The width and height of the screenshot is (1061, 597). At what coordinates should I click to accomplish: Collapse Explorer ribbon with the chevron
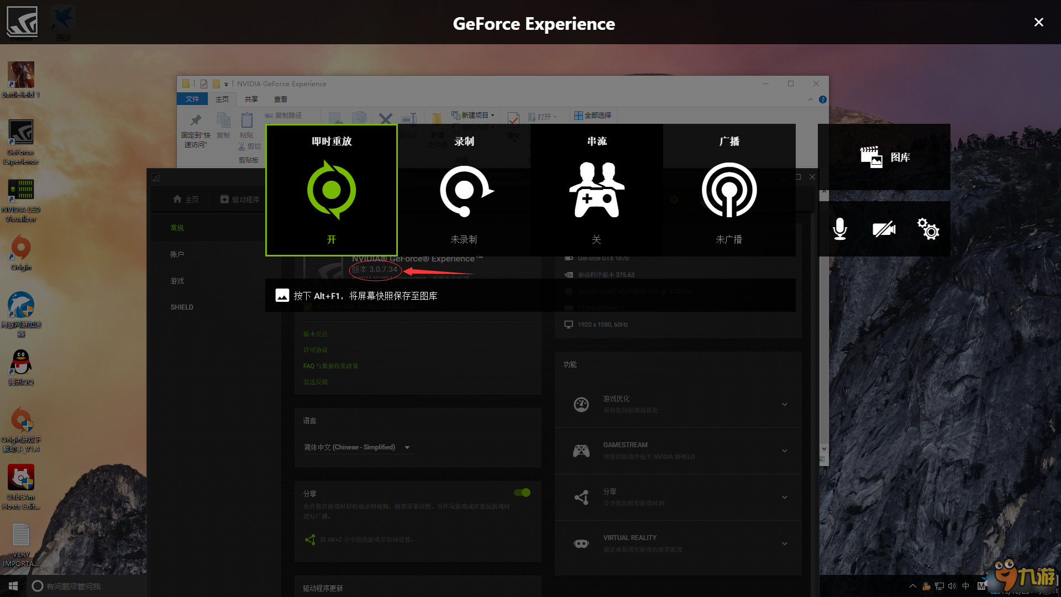coord(810,99)
